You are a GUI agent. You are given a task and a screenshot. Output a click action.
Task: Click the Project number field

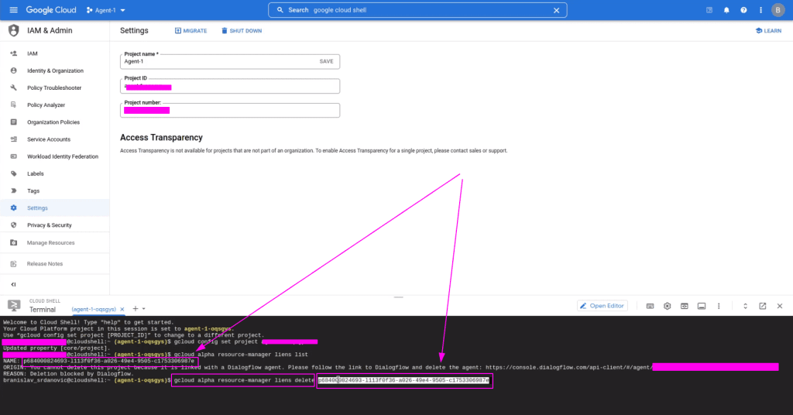[230, 111]
